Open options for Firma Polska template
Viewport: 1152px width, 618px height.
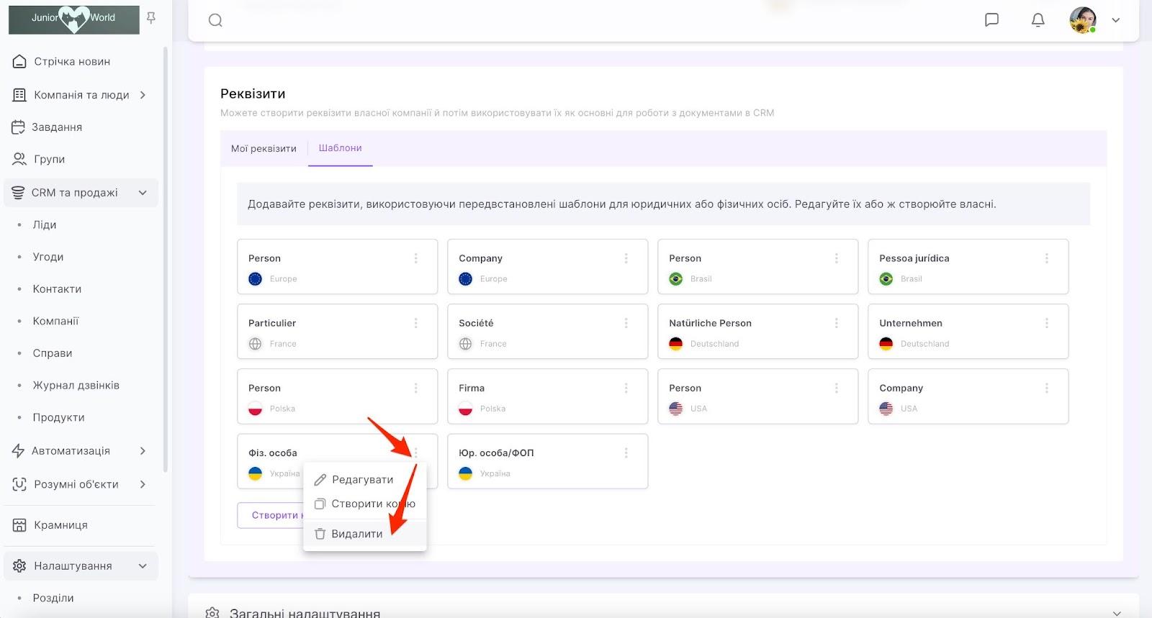pyautogui.click(x=626, y=388)
